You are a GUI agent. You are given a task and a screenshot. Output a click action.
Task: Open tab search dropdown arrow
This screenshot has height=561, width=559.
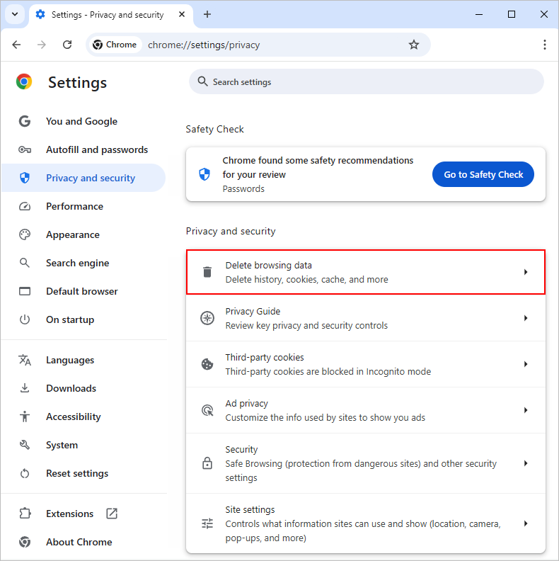pyautogui.click(x=15, y=14)
